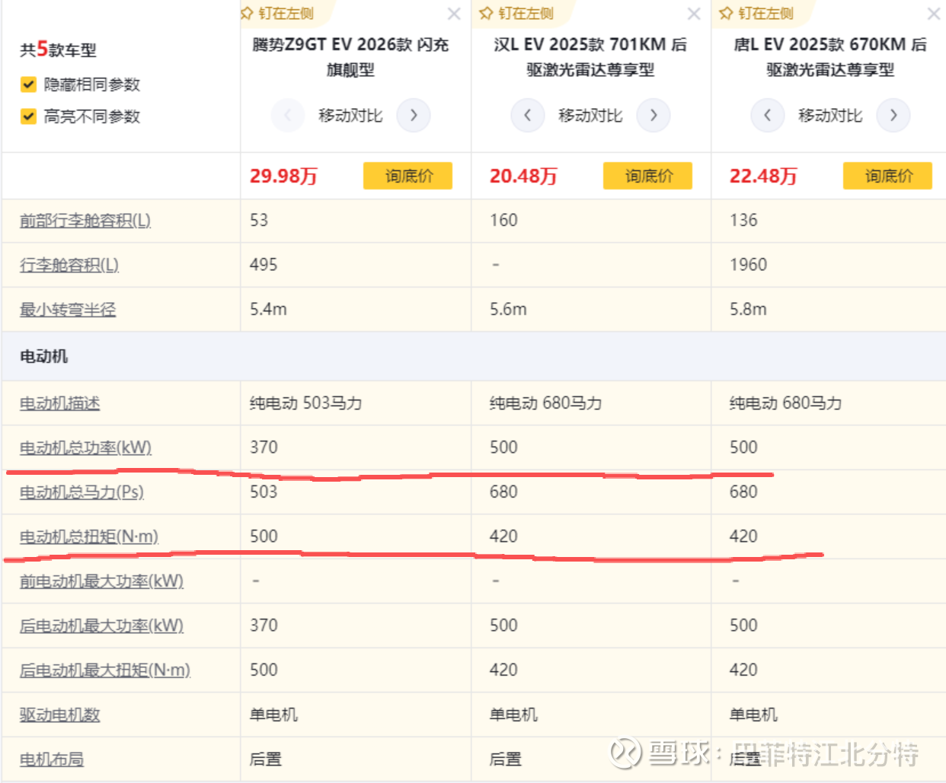The height and width of the screenshot is (783, 946).
Task: Select price 20.48万
Action: tap(523, 176)
